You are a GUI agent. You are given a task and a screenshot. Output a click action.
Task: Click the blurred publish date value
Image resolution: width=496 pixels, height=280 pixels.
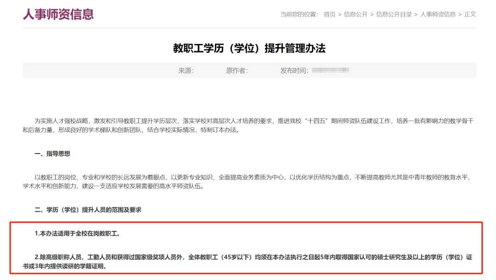[x=330, y=71]
